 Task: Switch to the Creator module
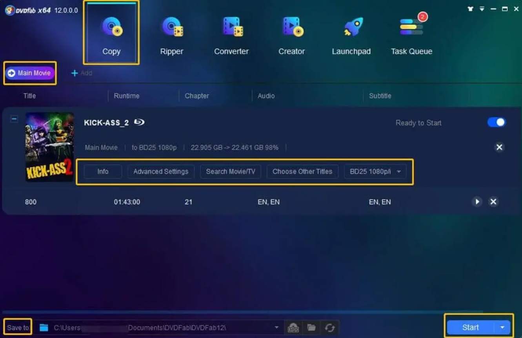coord(291,35)
